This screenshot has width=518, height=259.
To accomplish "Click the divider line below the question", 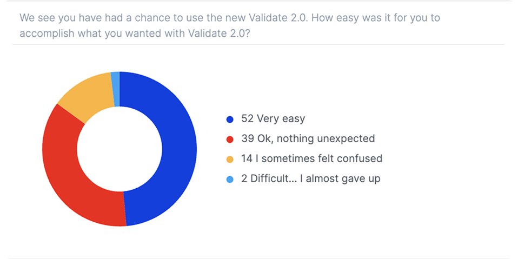I will 258,44.
